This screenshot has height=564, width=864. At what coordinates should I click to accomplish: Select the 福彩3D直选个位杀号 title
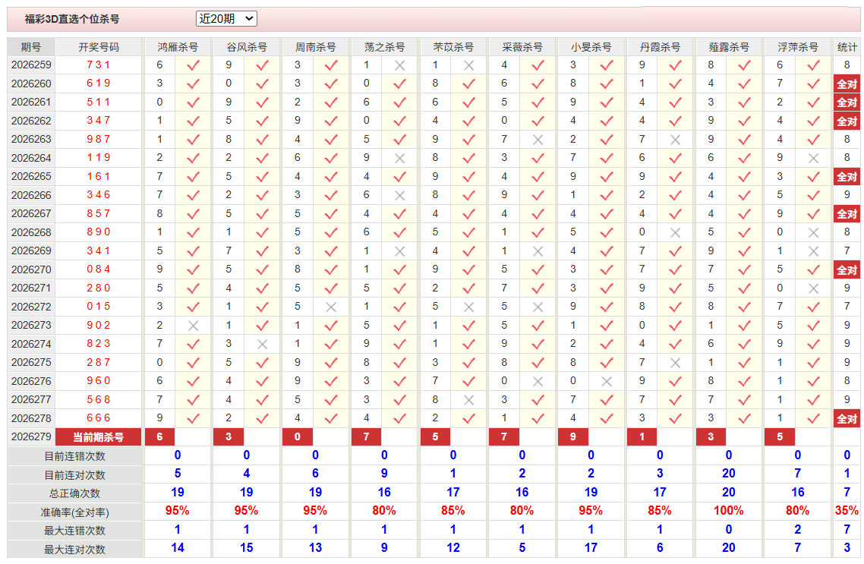click(x=72, y=19)
